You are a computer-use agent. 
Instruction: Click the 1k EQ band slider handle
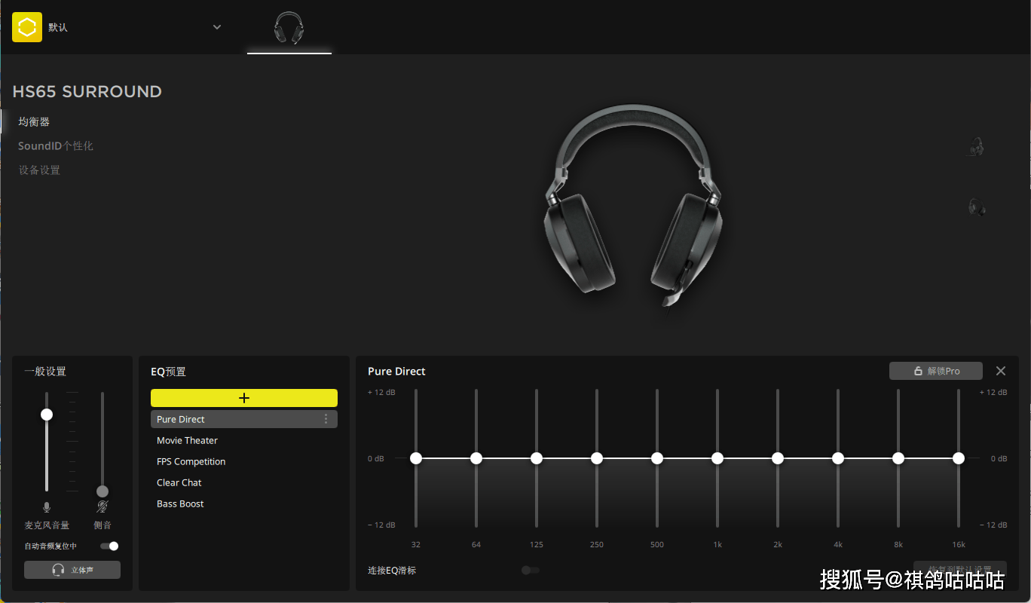click(717, 458)
